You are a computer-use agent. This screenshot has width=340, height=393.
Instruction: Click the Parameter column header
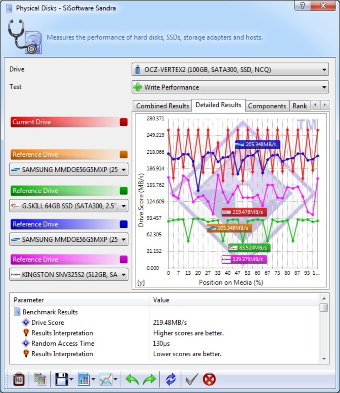point(80,300)
